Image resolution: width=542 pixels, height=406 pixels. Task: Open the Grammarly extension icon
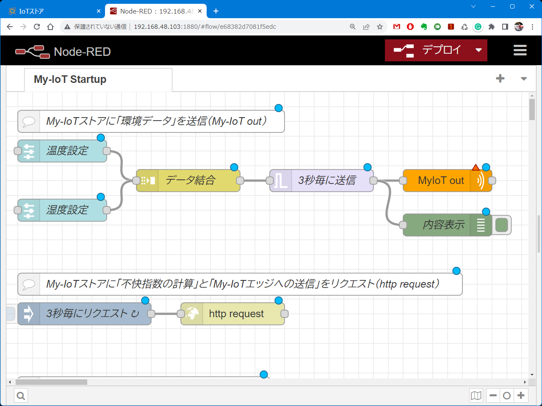tap(478, 27)
